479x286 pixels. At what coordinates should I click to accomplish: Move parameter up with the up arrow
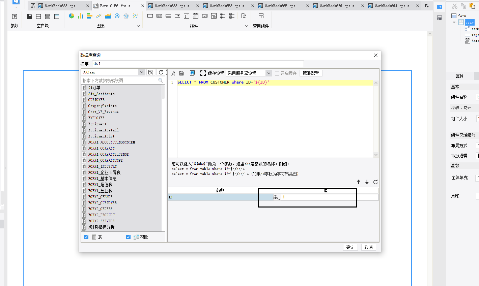(x=359, y=182)
